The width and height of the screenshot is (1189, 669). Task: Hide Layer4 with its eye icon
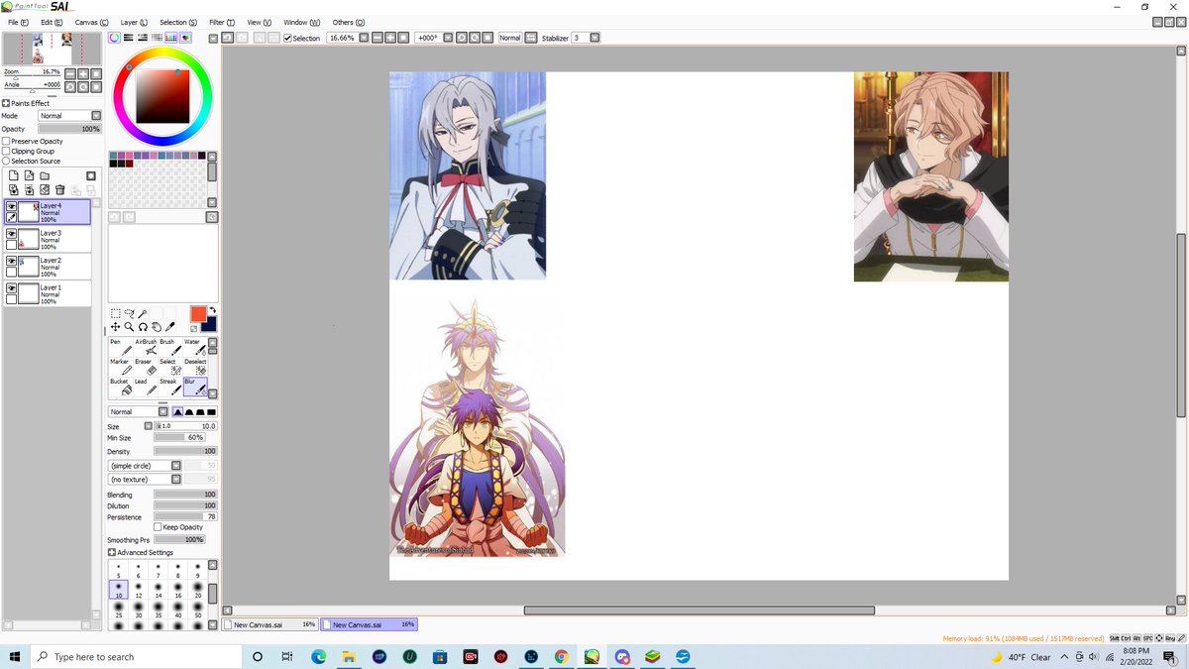pos(12,207)
